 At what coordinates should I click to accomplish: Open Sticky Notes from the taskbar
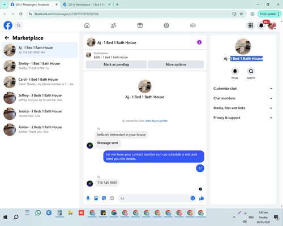(x=103, y=213)
